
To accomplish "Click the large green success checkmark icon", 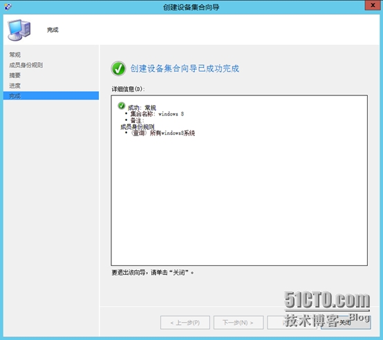I will point(118,68).
